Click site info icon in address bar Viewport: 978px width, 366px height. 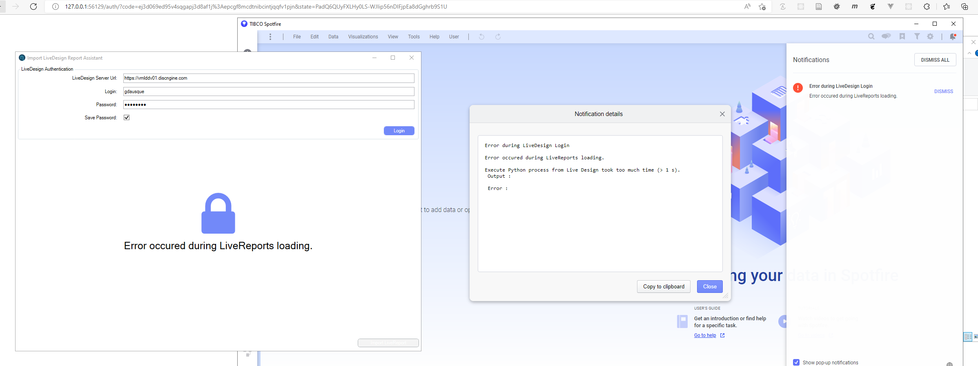[x=56, y=7]
